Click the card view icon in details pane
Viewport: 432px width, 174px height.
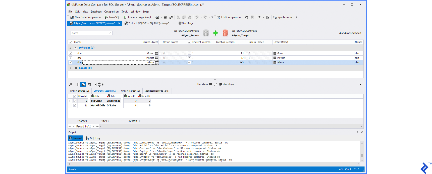click(89, 85)
